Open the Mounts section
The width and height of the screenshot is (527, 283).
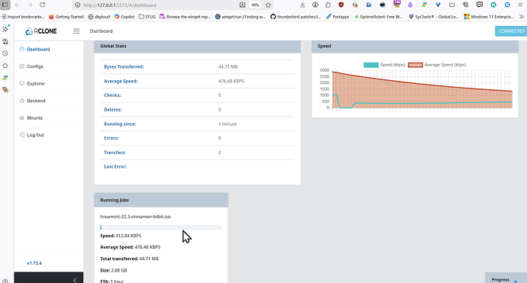[x=49, y=117]
